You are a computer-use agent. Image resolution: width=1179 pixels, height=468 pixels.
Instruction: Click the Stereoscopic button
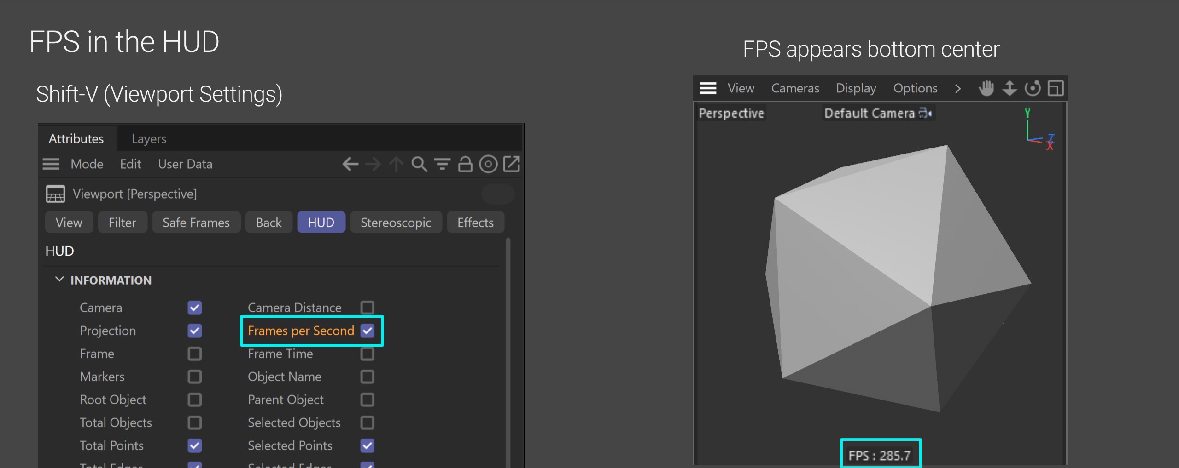click(396, 222)
